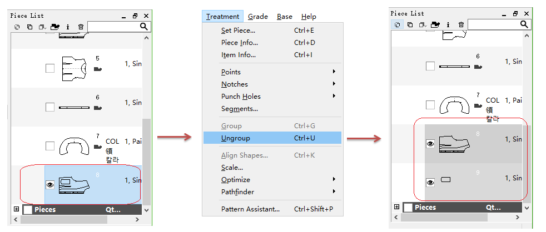546x232 pixels.
Task: Click the search magnifier in right Piece List
Action: pyautogui.click(x=524, y=24)
